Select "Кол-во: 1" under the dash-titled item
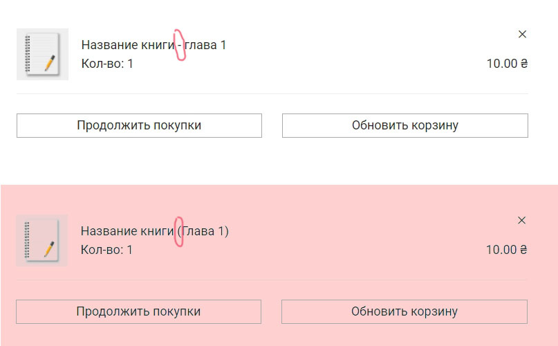This screenshot has width=558, height=346. [107, 64]
